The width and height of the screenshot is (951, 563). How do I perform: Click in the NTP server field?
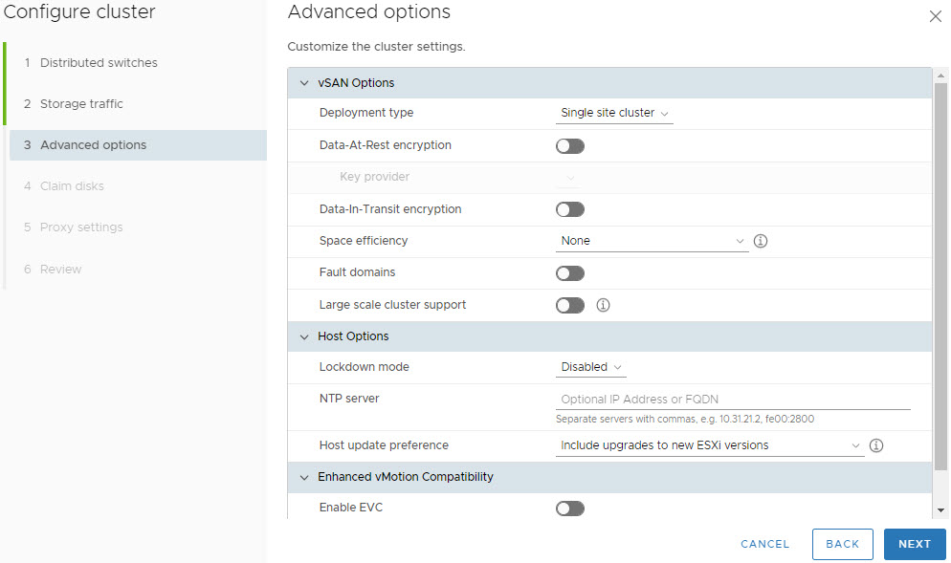[732, 400]
